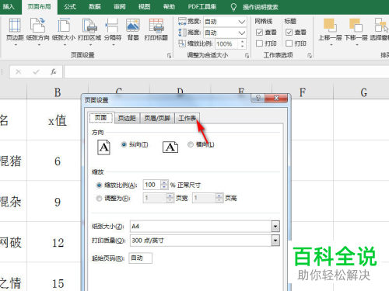
Task: Switch to the 工作表 tab
Action: coord(187,119)
